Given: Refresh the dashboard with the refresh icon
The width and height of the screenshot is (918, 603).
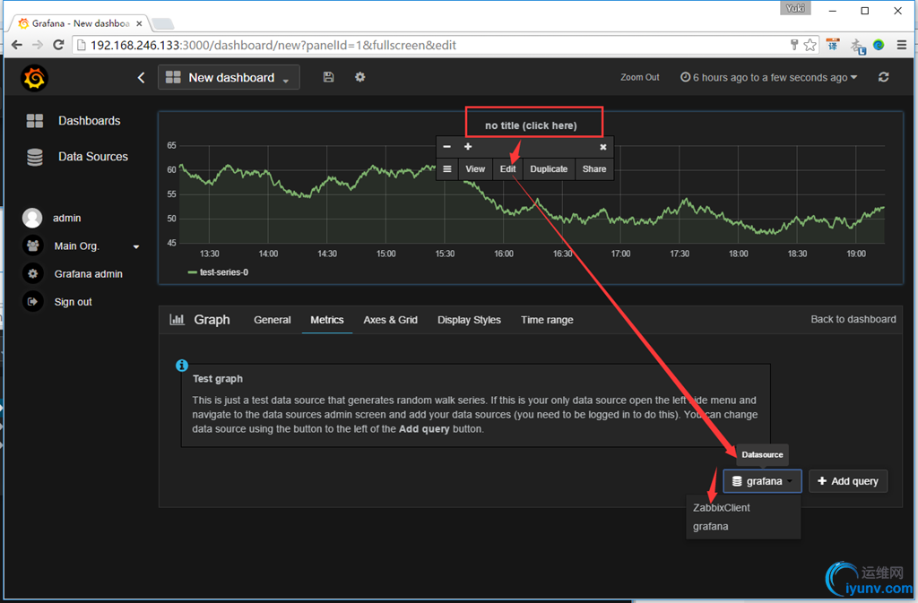Looking at the screenshot, I should coord(883,77).
